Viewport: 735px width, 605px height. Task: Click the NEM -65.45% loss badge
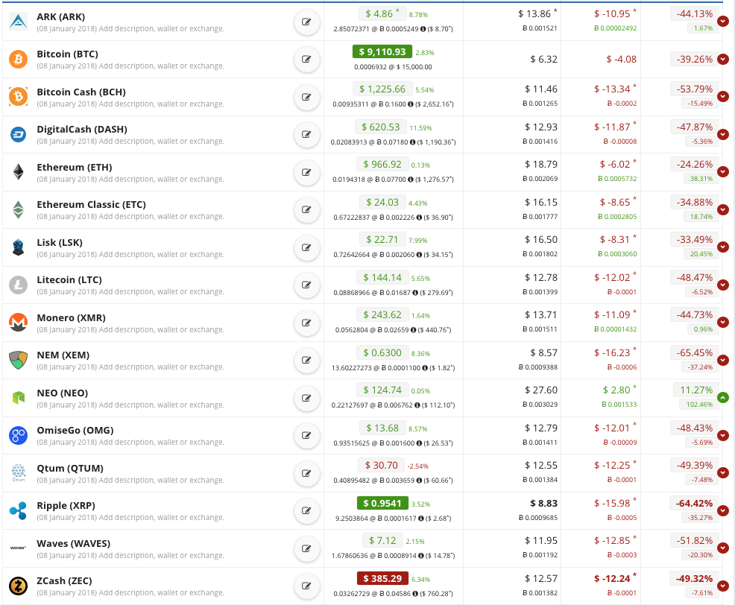pyautogui.click(x=694, y=352)
